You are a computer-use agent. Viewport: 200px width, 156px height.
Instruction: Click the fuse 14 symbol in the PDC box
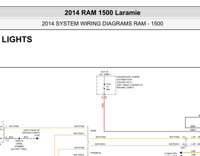coord(104,86)
